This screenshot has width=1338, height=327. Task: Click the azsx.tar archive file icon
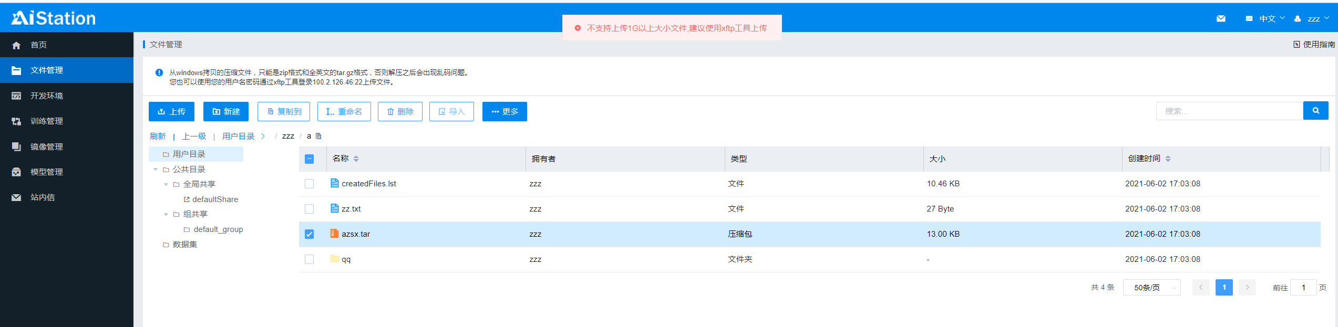(334, 234)
